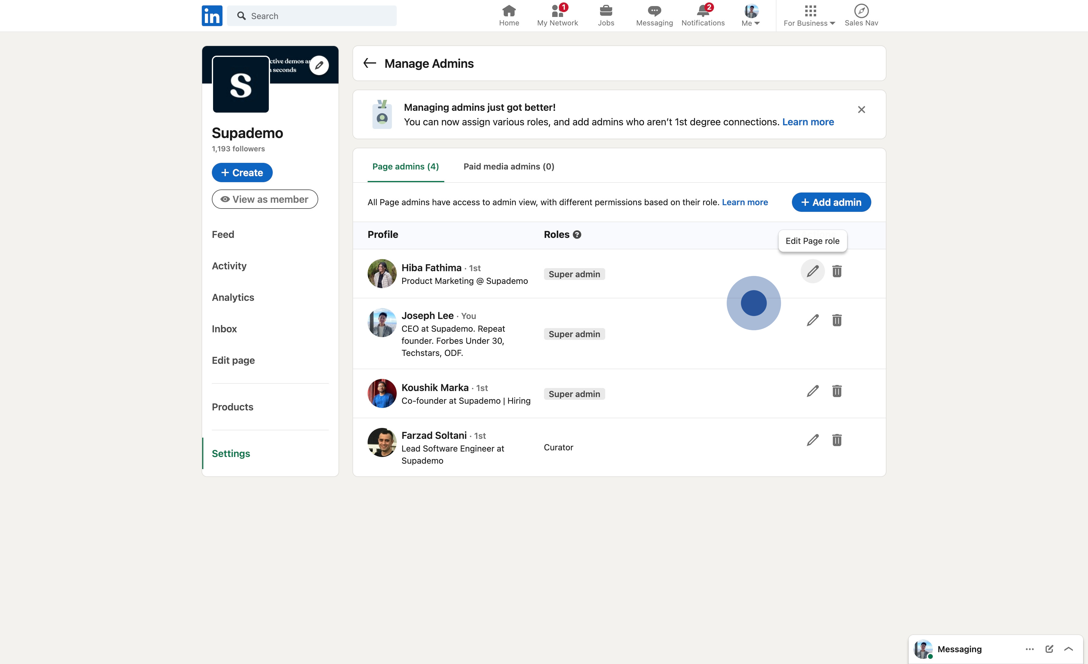Open Activity in the sidebar
Viewport: 1088px width, 664px height.
tap(229, 266)
